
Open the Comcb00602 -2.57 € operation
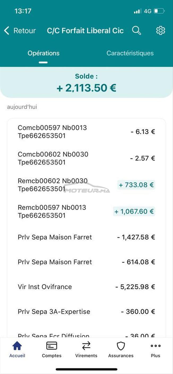pos(87,158)
